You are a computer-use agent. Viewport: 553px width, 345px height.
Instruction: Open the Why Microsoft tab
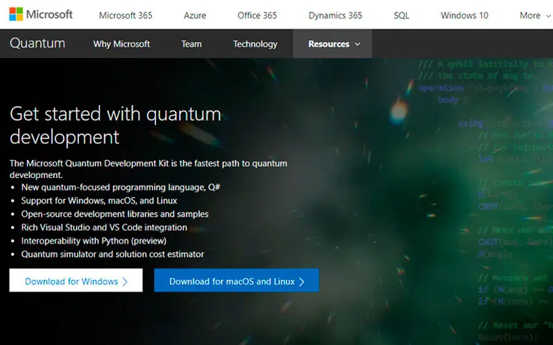[x=122, y=44]
